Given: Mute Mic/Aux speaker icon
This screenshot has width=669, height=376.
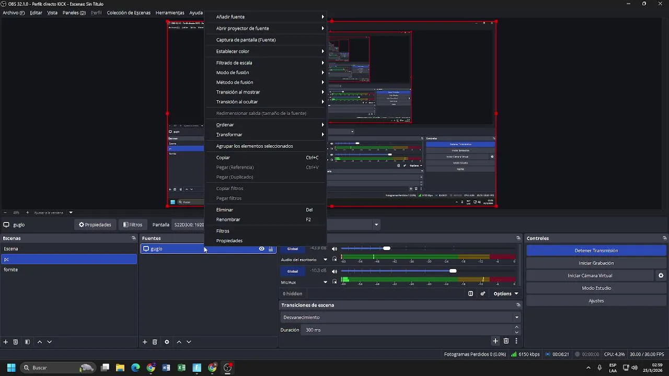Looking at the screenshot, I should (x=334, y=271).
